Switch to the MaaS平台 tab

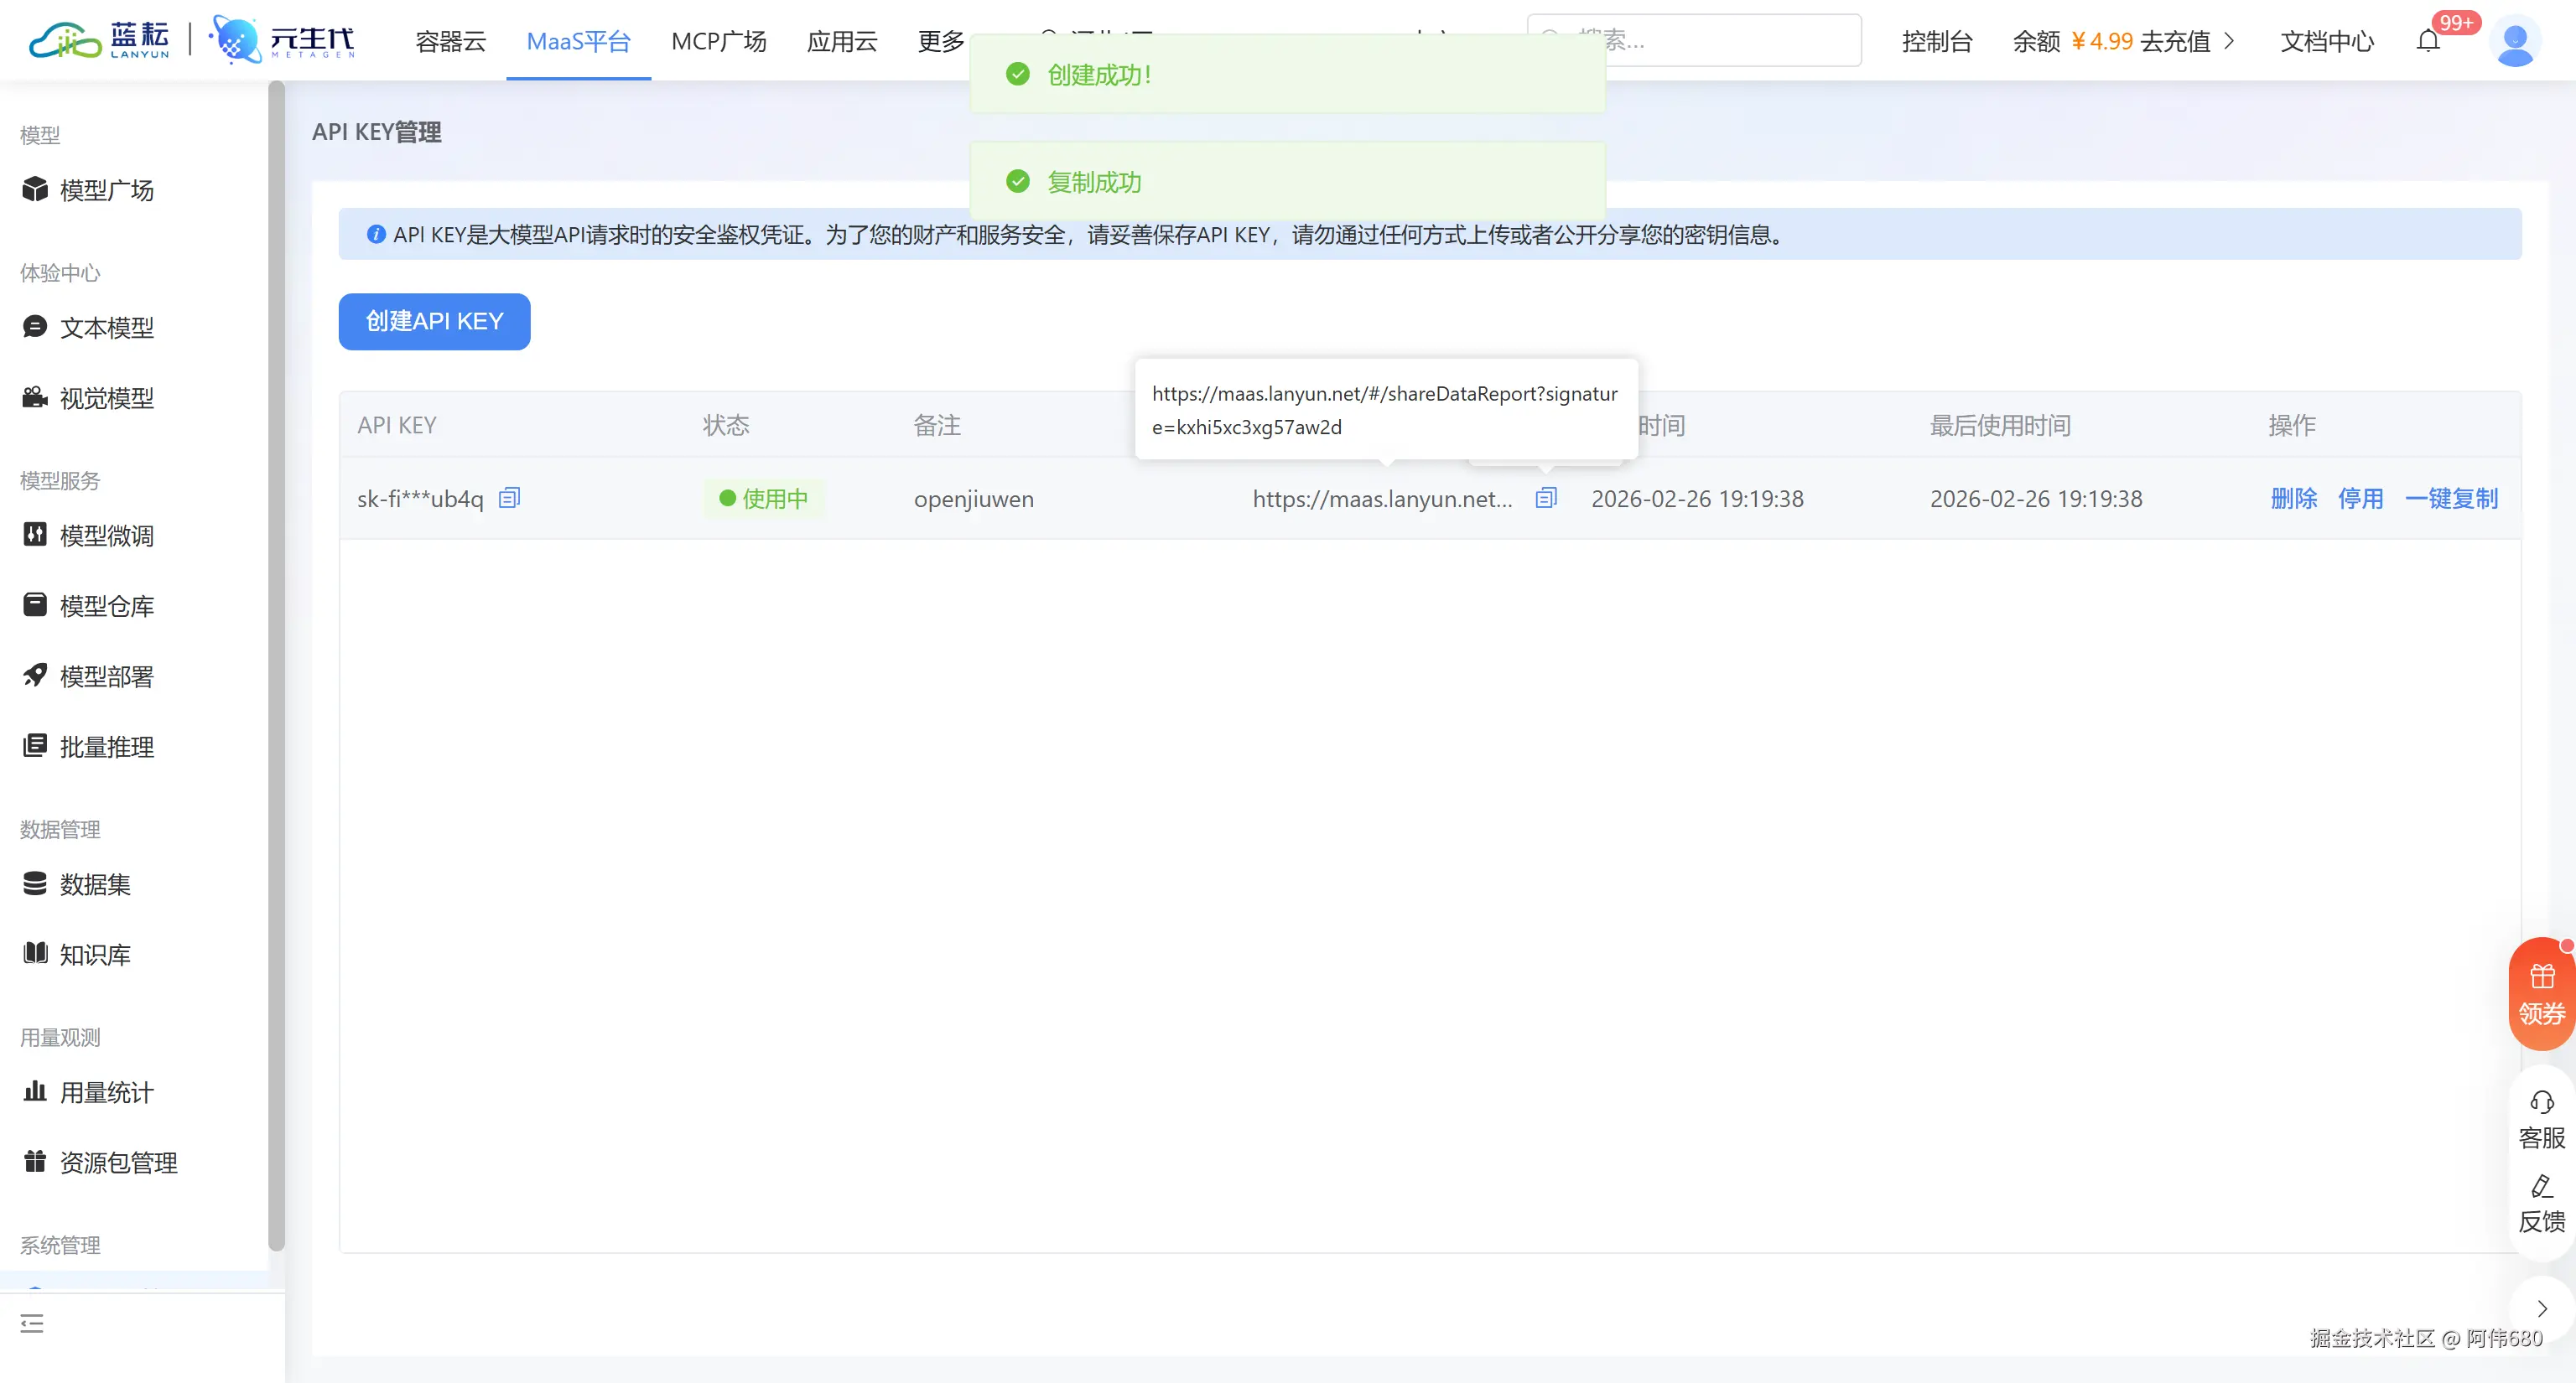(x=578, y=41)
